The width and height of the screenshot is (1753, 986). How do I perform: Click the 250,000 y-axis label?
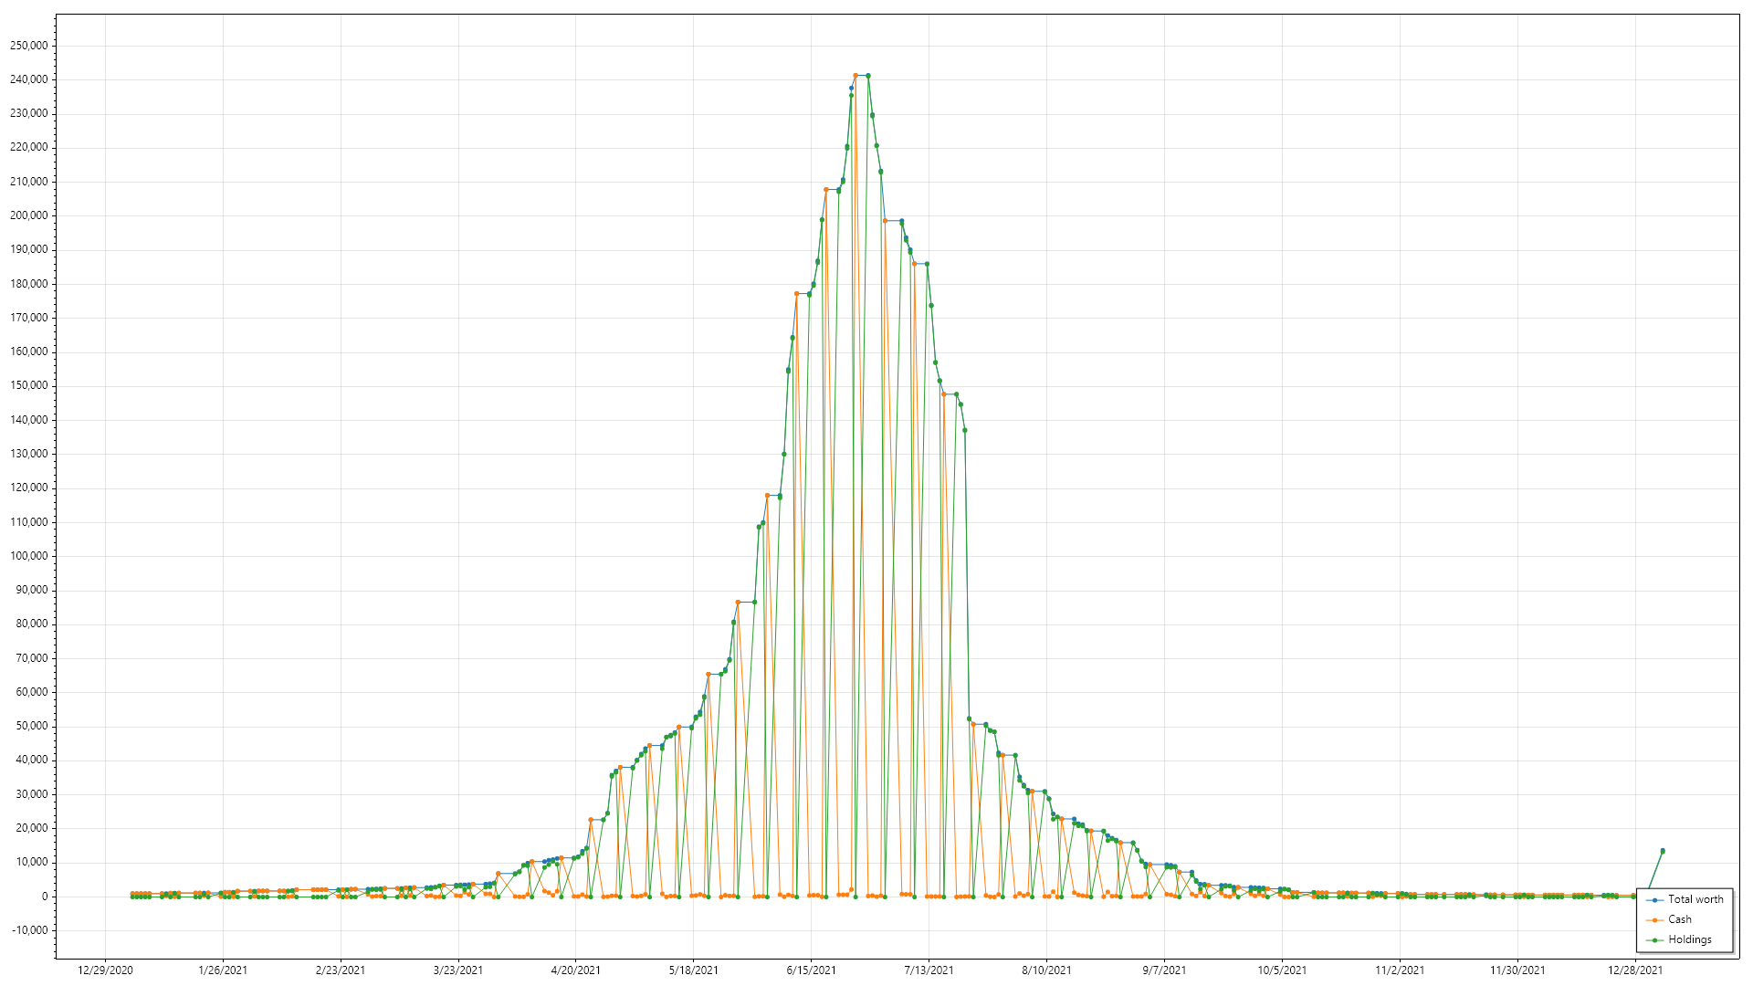(29, 46)
